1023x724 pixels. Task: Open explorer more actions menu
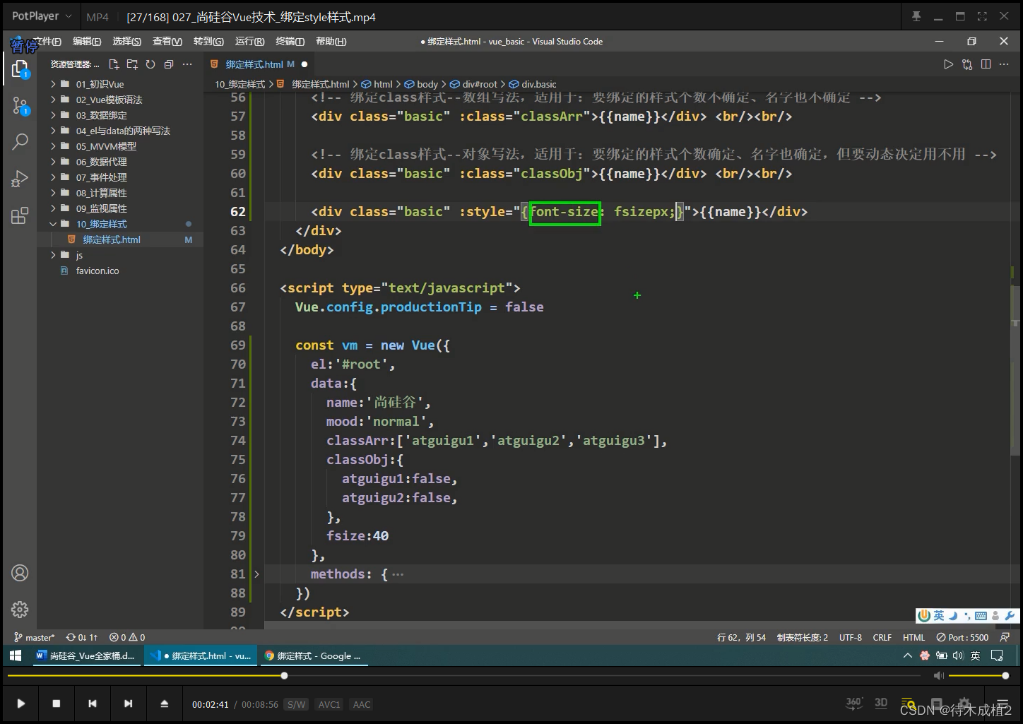(187, 64)
